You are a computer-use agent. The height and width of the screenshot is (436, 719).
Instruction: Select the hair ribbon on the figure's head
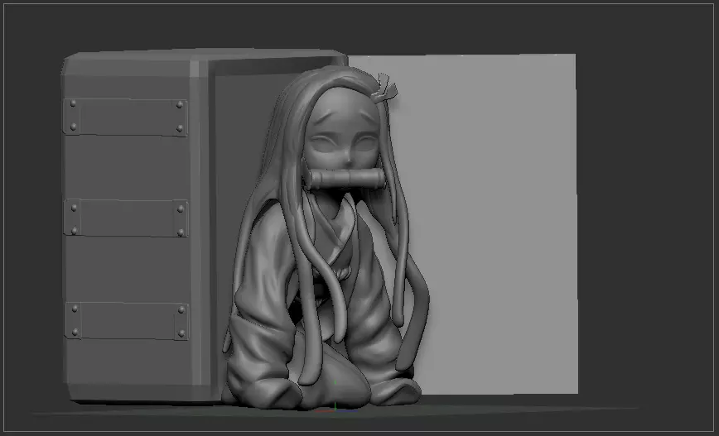384,89
